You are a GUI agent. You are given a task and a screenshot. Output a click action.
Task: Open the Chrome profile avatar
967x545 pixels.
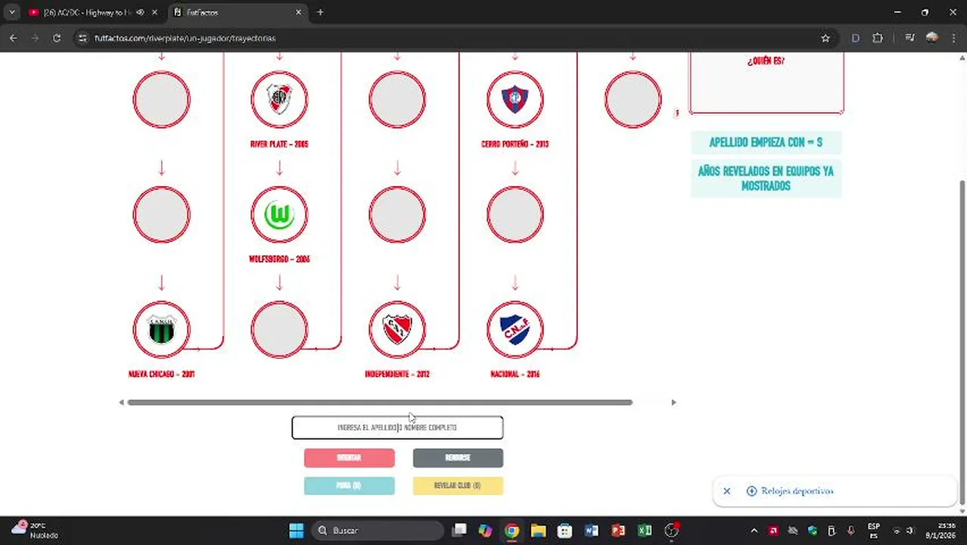click(x=932, y=38)
